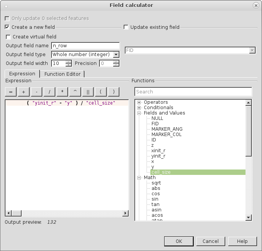Select tan function under Math
262x251 pixels.
coord(155,204)
